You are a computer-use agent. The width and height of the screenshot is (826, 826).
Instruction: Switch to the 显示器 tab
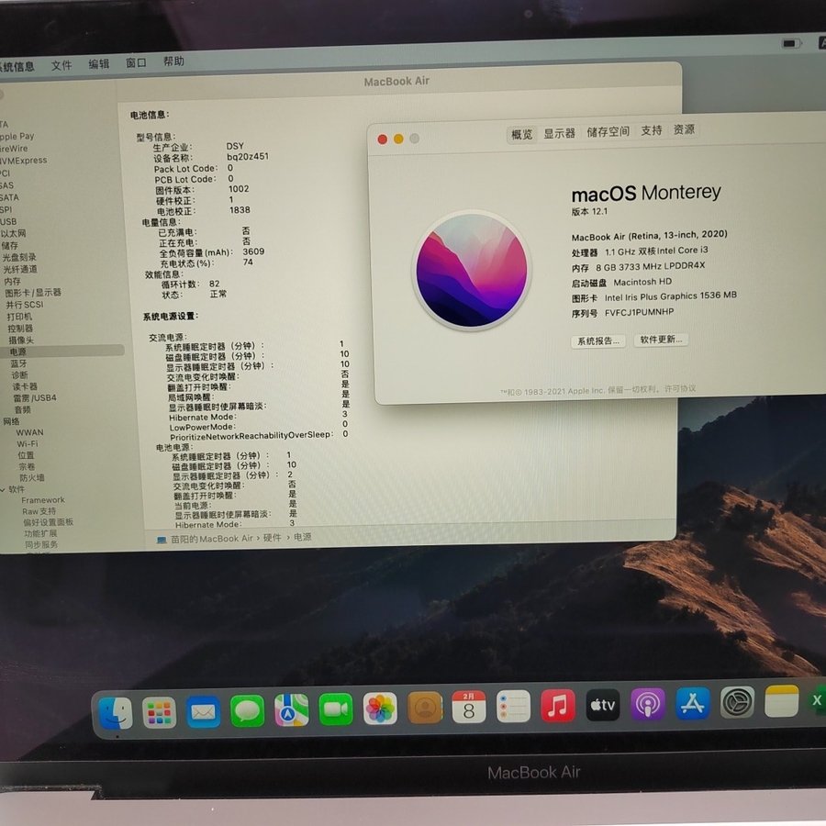559,133
